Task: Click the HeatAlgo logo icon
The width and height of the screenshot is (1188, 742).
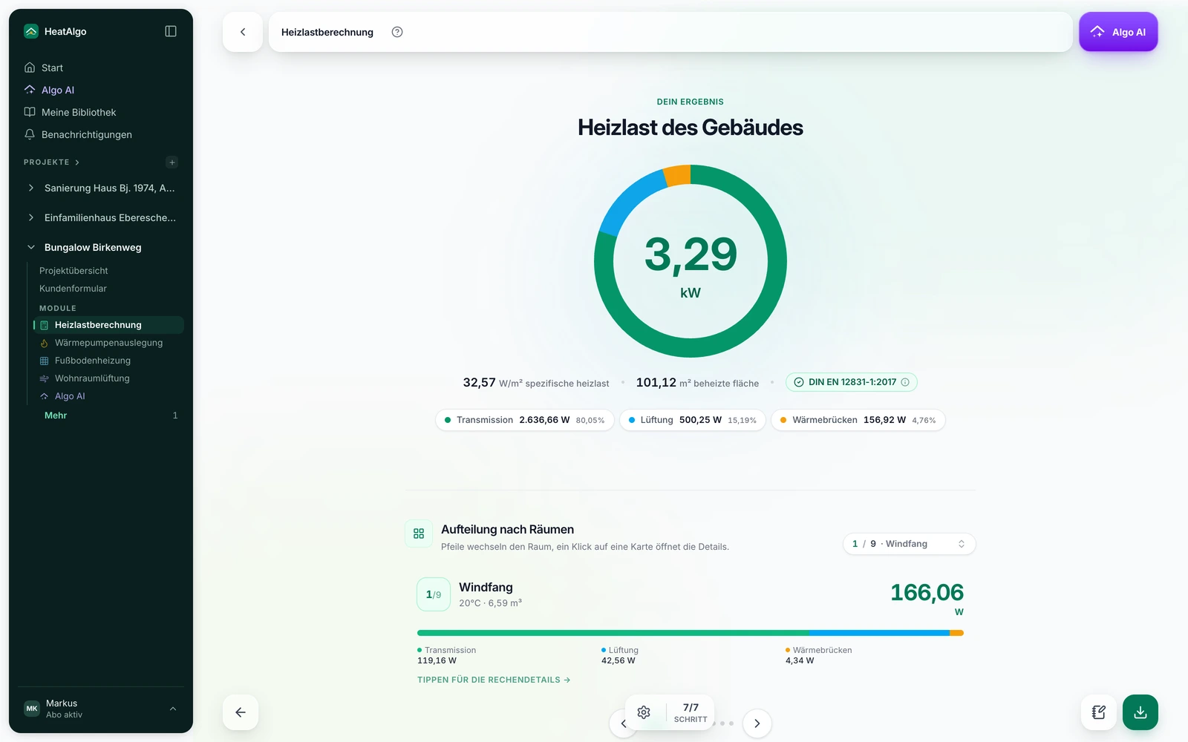Action: click(31, 31)
